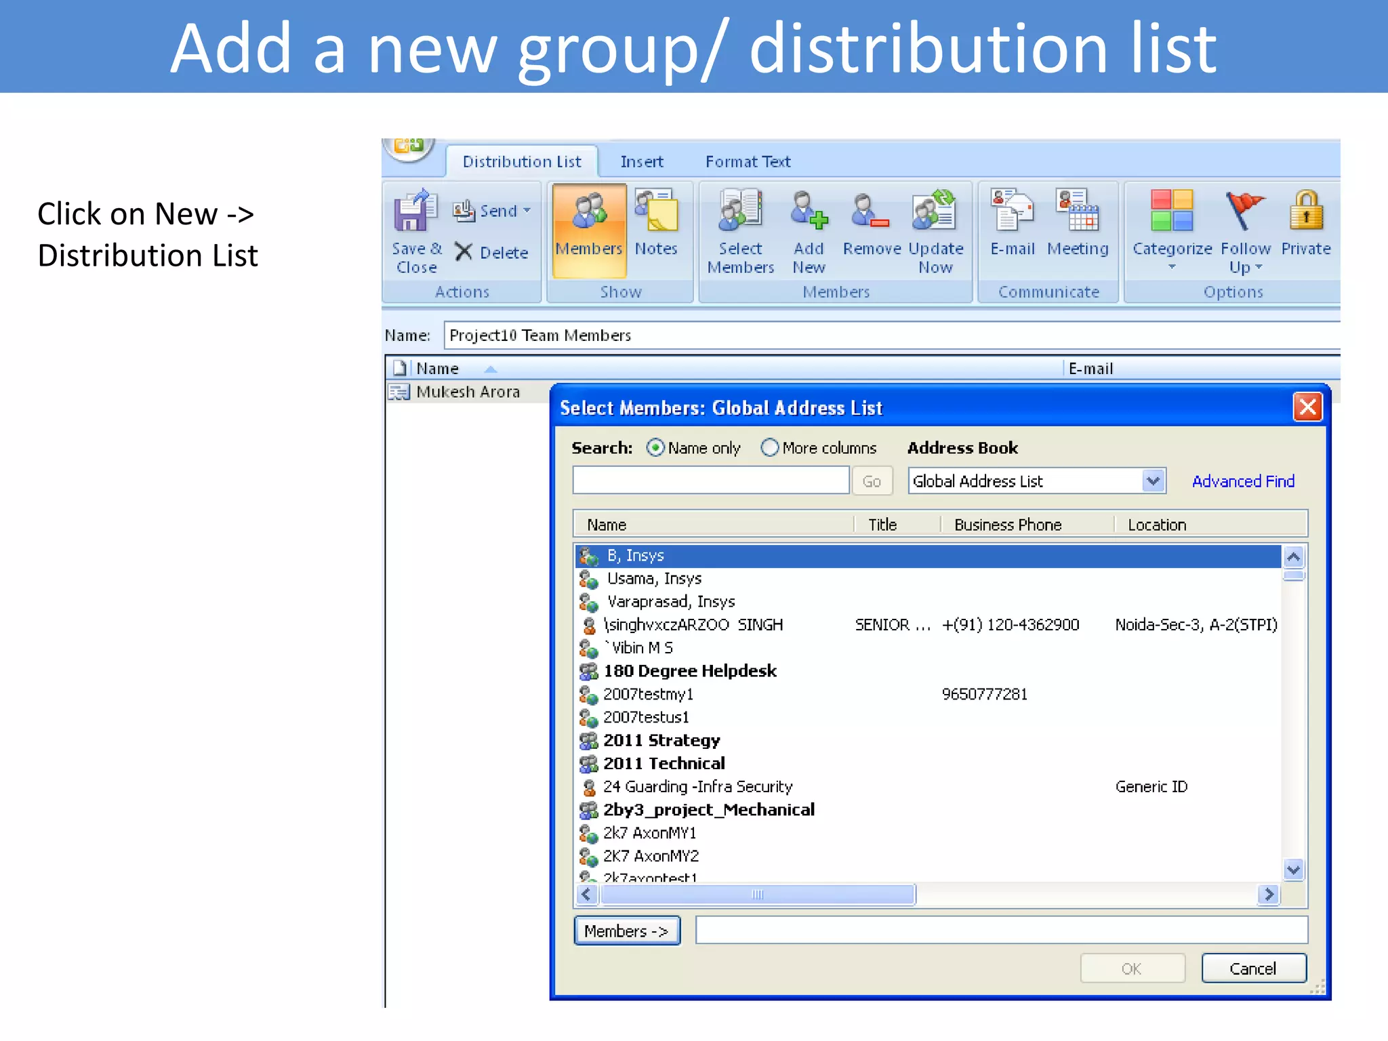Select the 2K7 AxonMY2 entry

pyautogui.click(x=928, y=856)
